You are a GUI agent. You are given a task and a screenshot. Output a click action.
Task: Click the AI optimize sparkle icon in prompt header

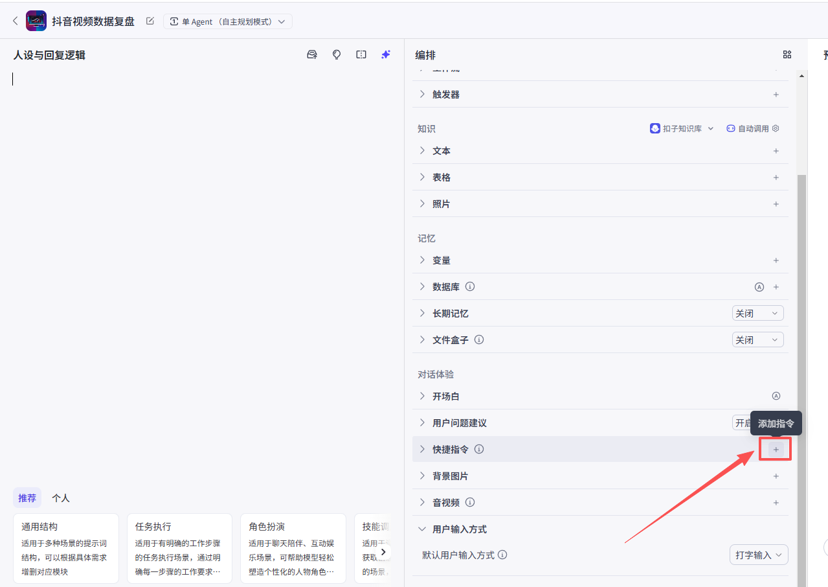click(x=386, y=55)
